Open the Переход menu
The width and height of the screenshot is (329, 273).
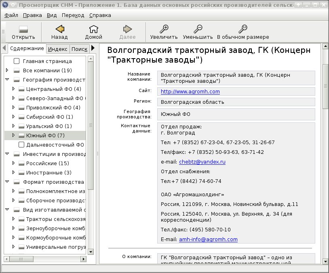click(x=73, y=15)
